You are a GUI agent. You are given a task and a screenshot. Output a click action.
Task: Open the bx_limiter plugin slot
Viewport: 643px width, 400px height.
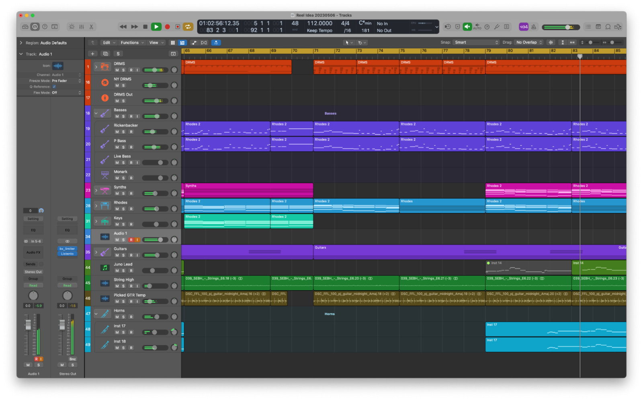[67, 248]
